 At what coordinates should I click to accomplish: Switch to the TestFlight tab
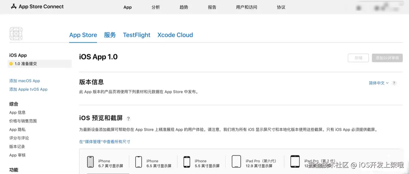[x=136, y=35]
